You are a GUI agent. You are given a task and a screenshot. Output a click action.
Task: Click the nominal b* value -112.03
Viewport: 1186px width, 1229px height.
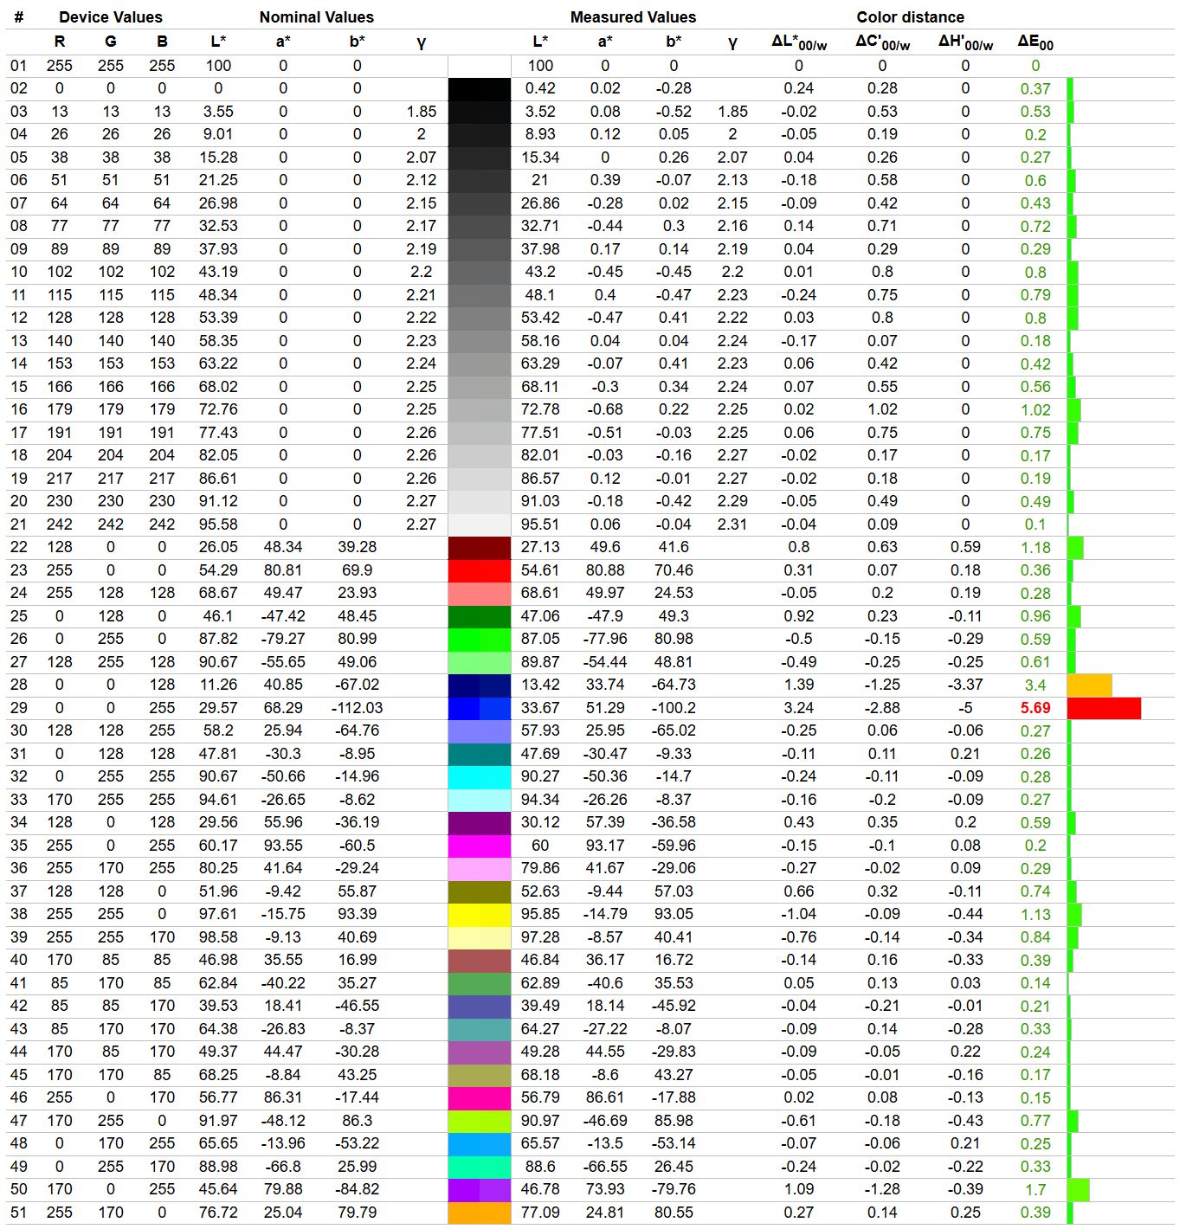coord(357,708)
